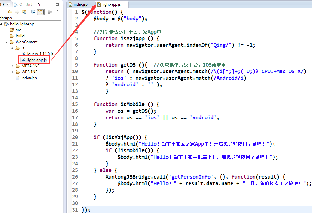Viewport: 312px width, 213px height.
Task: Click the Back navigation arrow in Package Explorer
Action: [x=10, y=12]
